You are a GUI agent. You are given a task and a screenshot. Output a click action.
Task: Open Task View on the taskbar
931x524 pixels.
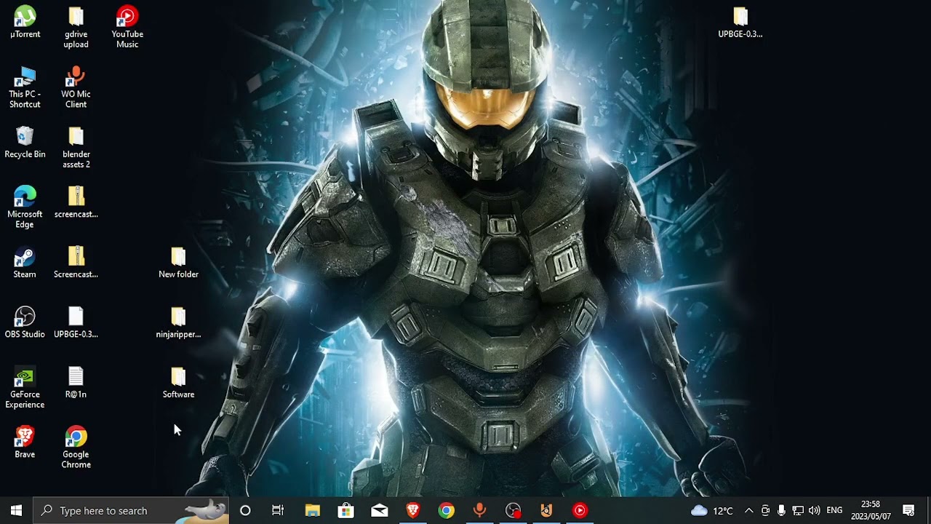point(278,510)
